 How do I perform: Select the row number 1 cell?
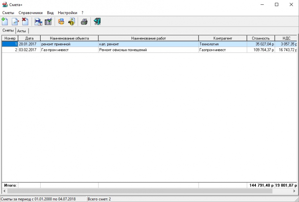[10, 44]
